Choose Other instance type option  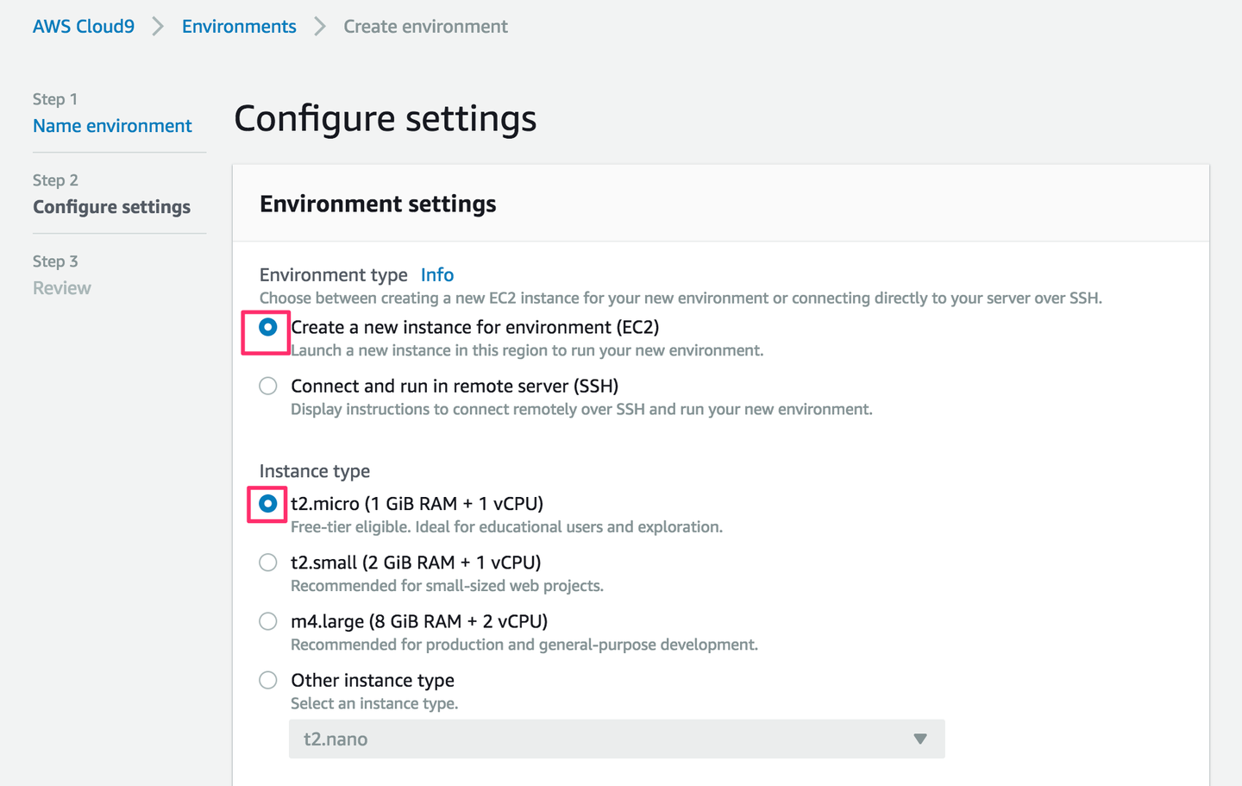click(x=268, y=680)
